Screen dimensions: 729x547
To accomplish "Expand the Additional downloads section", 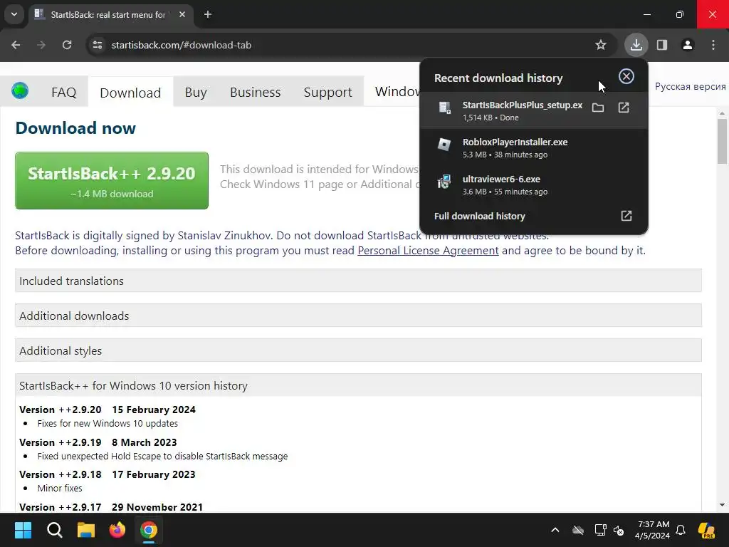I will [x=358, y=316].
